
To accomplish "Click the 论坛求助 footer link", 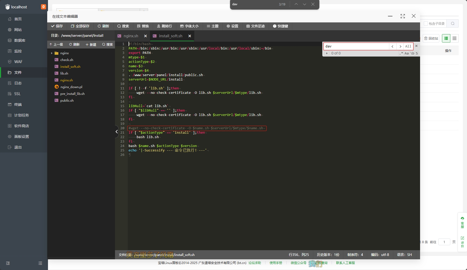I will coord(254,263).
